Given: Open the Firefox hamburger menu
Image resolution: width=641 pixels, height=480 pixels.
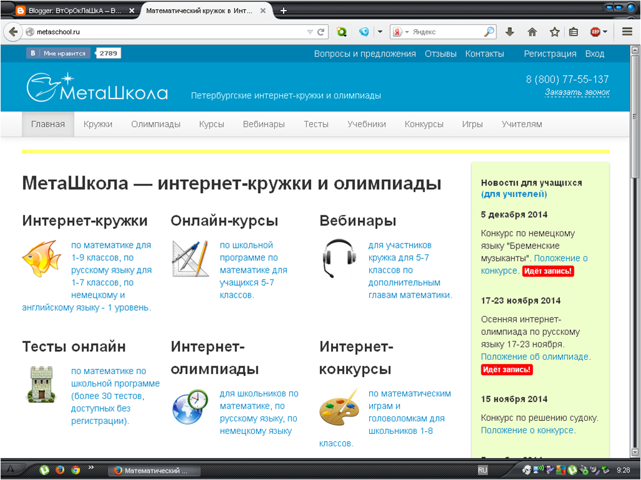Looking at the screenshot, I should (x=627, y=31).
